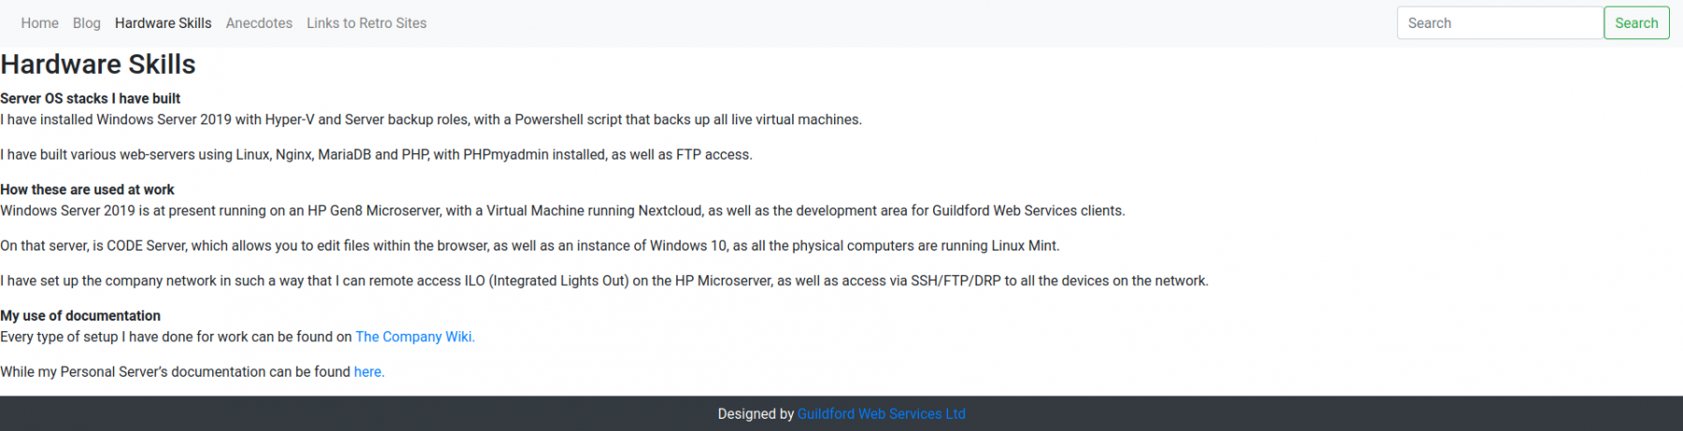
Task: Click the "How these are used at work" subheading
Action: click(88, 190)
